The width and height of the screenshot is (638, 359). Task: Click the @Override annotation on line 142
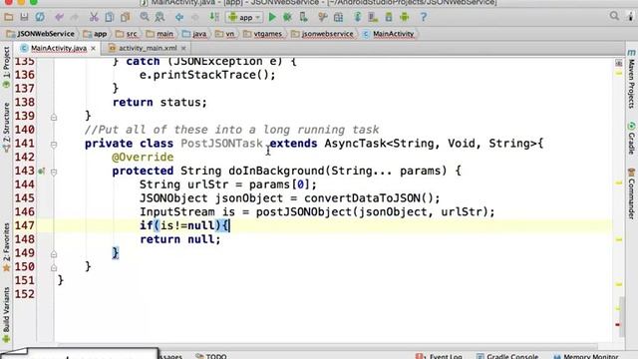coord(143,158)
